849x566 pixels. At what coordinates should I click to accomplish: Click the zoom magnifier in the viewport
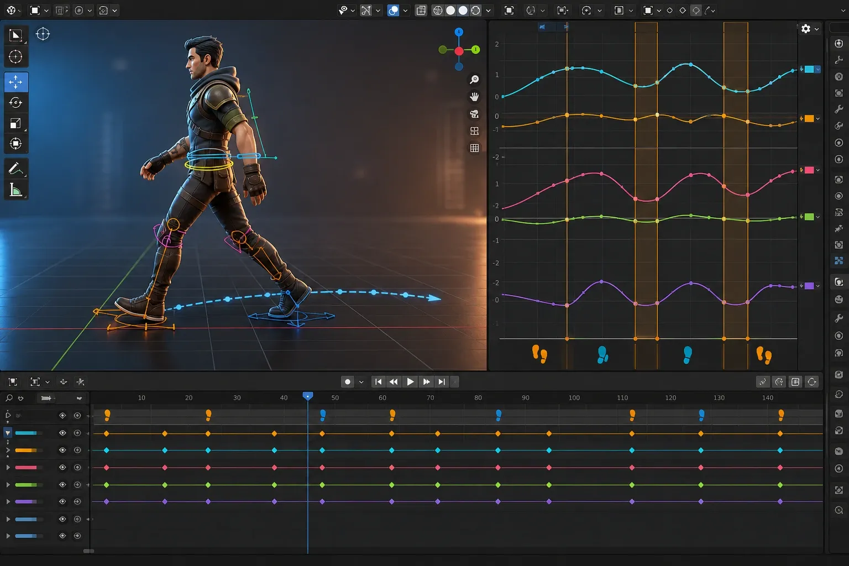(474, 80)
